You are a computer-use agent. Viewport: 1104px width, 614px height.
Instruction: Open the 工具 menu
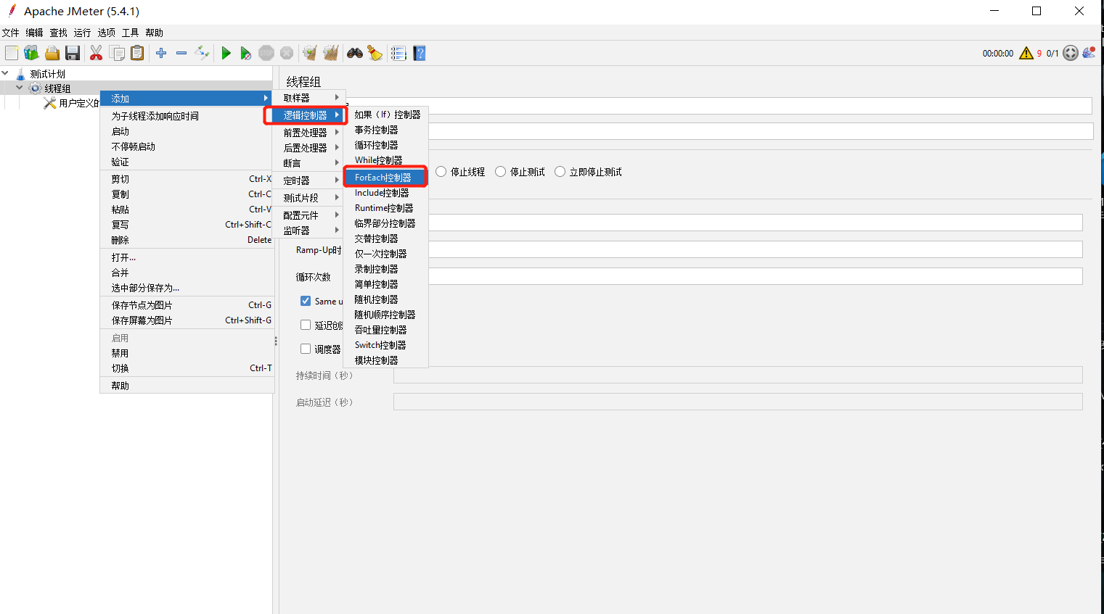pos(131,33)
